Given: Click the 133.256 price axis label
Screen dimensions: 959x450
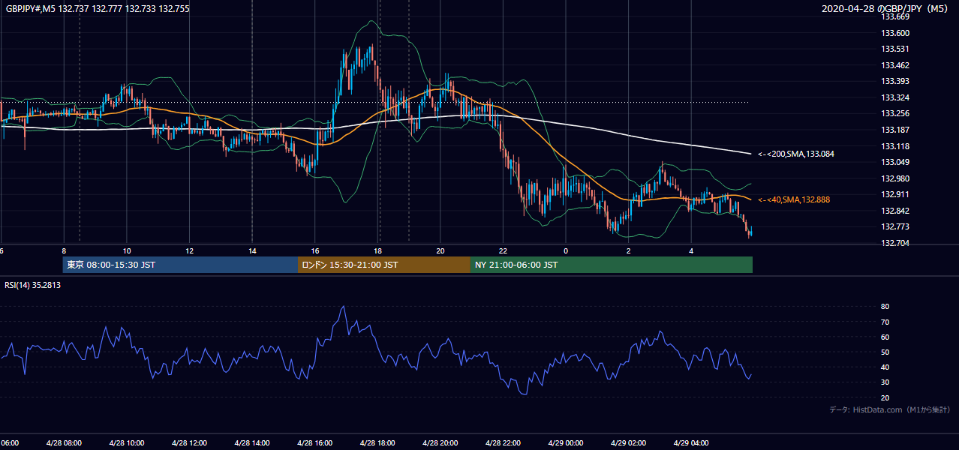Looking at the screenshot, I should [x=894, y=113].
